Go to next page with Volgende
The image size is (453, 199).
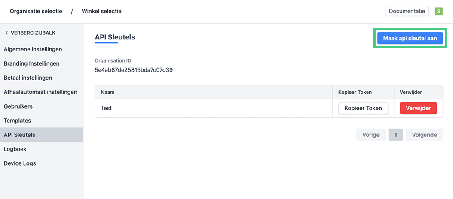click(x=424, y=135)
